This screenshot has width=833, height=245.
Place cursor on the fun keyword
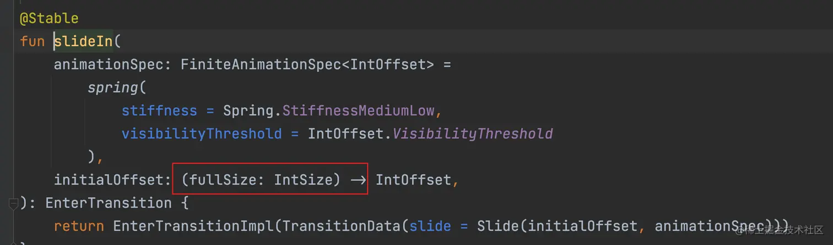(x=32, y=42)
